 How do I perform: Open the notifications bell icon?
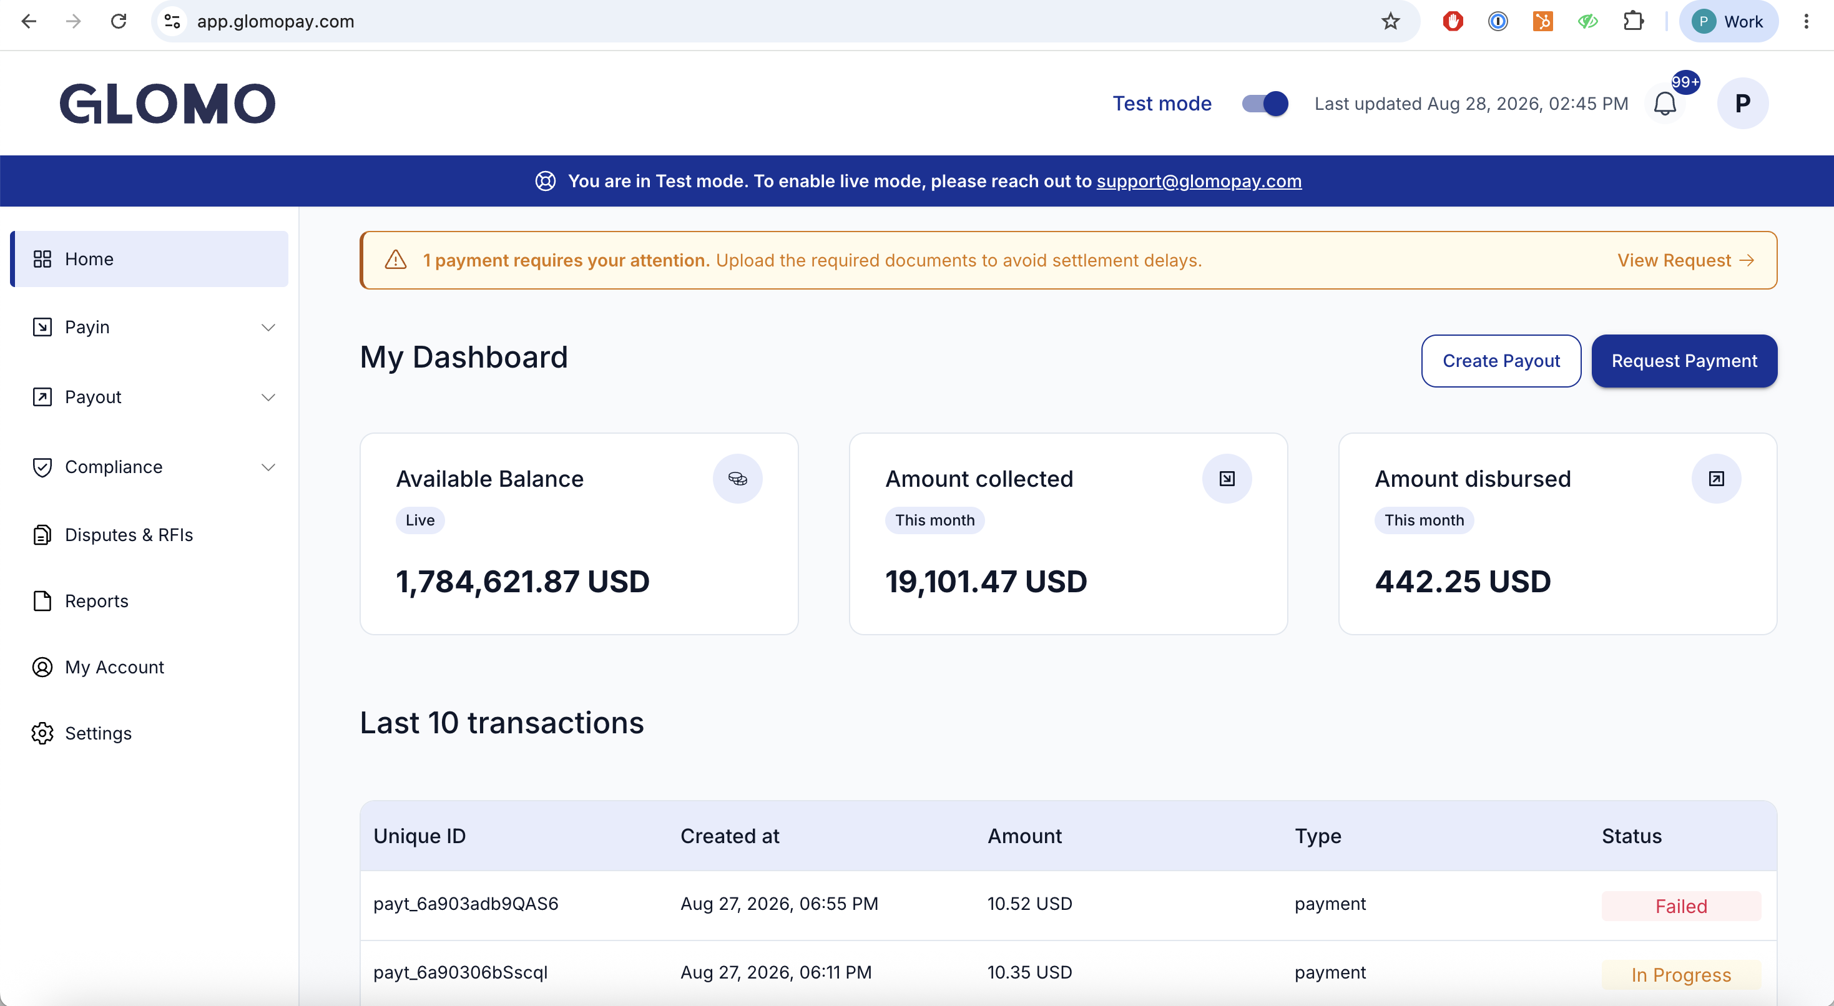pyautogui.click(x=1665, y=104)
